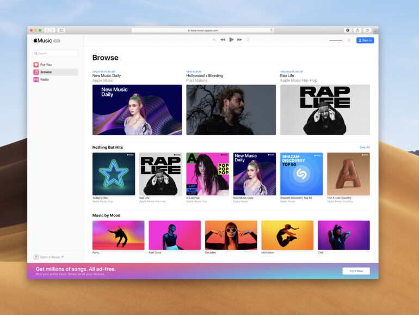Reload the page with refresh icon
This screenshot has width=419, height=315.
pyautogui.click(x=271, y=30)
